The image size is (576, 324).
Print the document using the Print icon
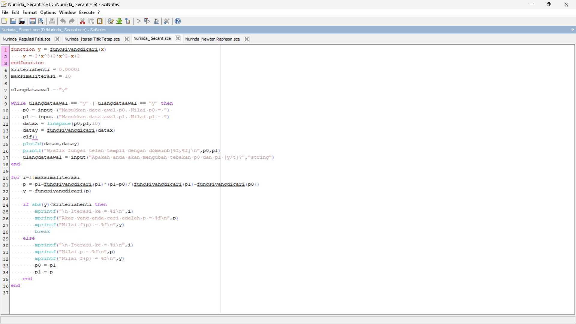pos(52,21)
